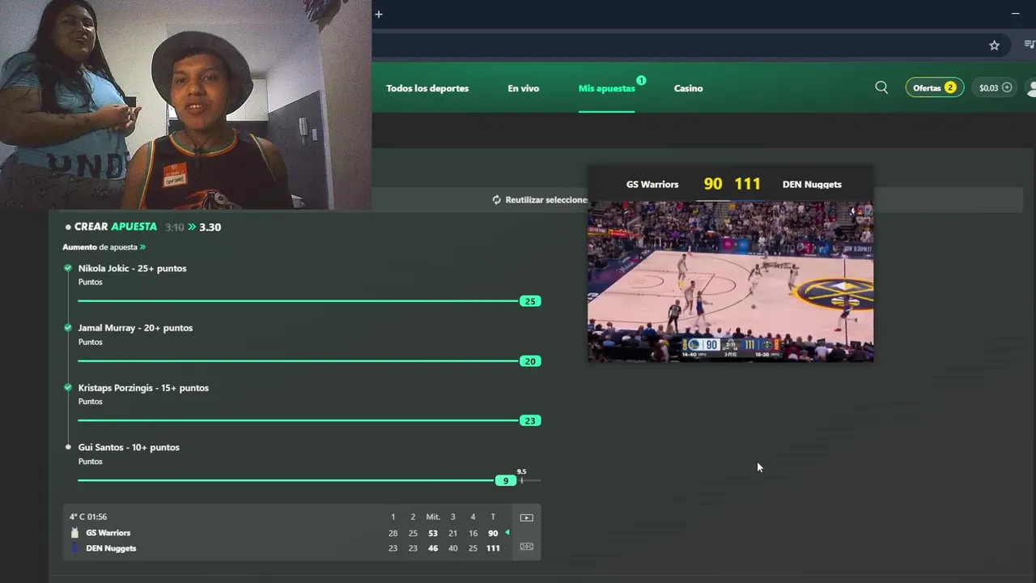Viewport: 1036px width, 583px height.
Task: Click yellow score 111 above video
Action: pos(747,184)
